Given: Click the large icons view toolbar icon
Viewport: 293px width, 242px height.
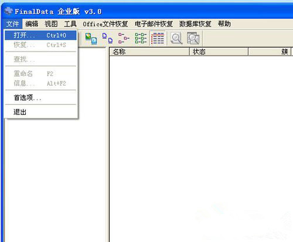Looking at the screenshot, I should (x=91, y=38).
